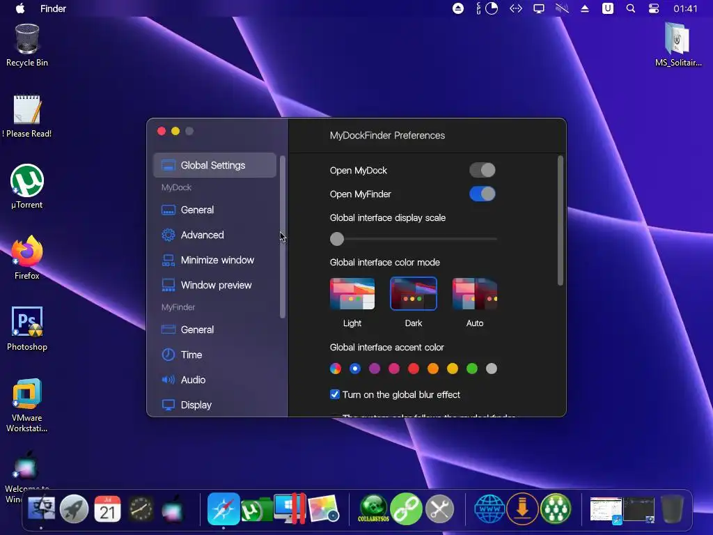Open the Photos preview icon in the dock

[x=323, y=508]
